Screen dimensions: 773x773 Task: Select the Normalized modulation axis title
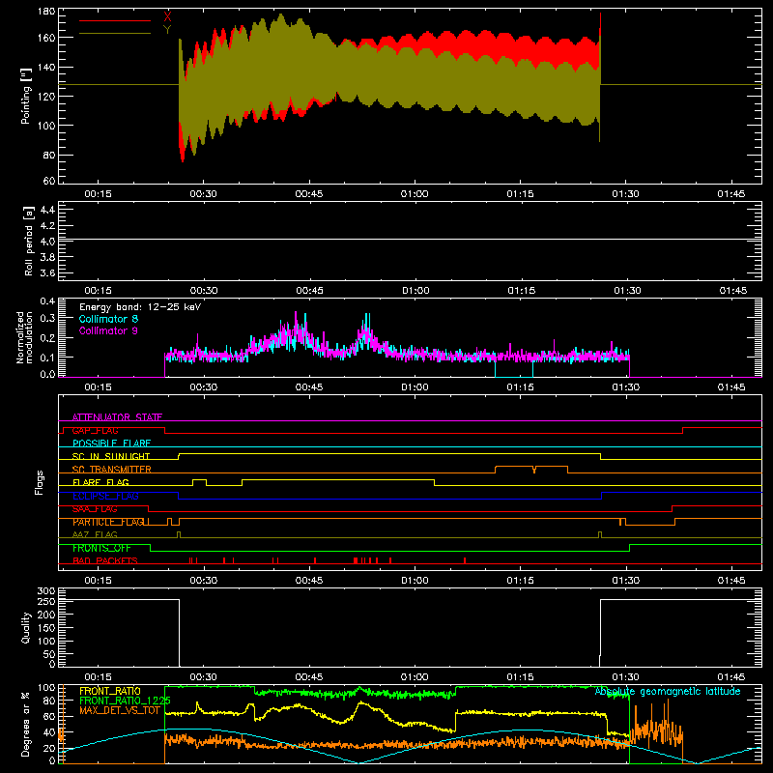coord(24,337)
